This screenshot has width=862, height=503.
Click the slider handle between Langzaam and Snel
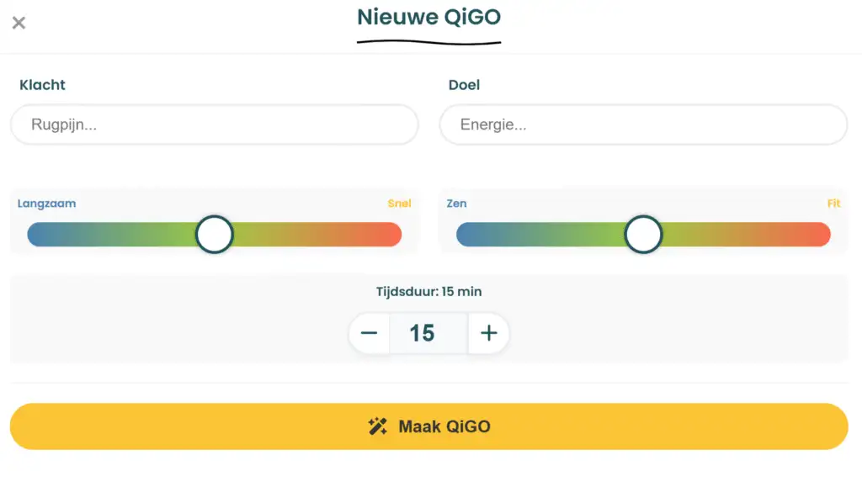[213, 234]
